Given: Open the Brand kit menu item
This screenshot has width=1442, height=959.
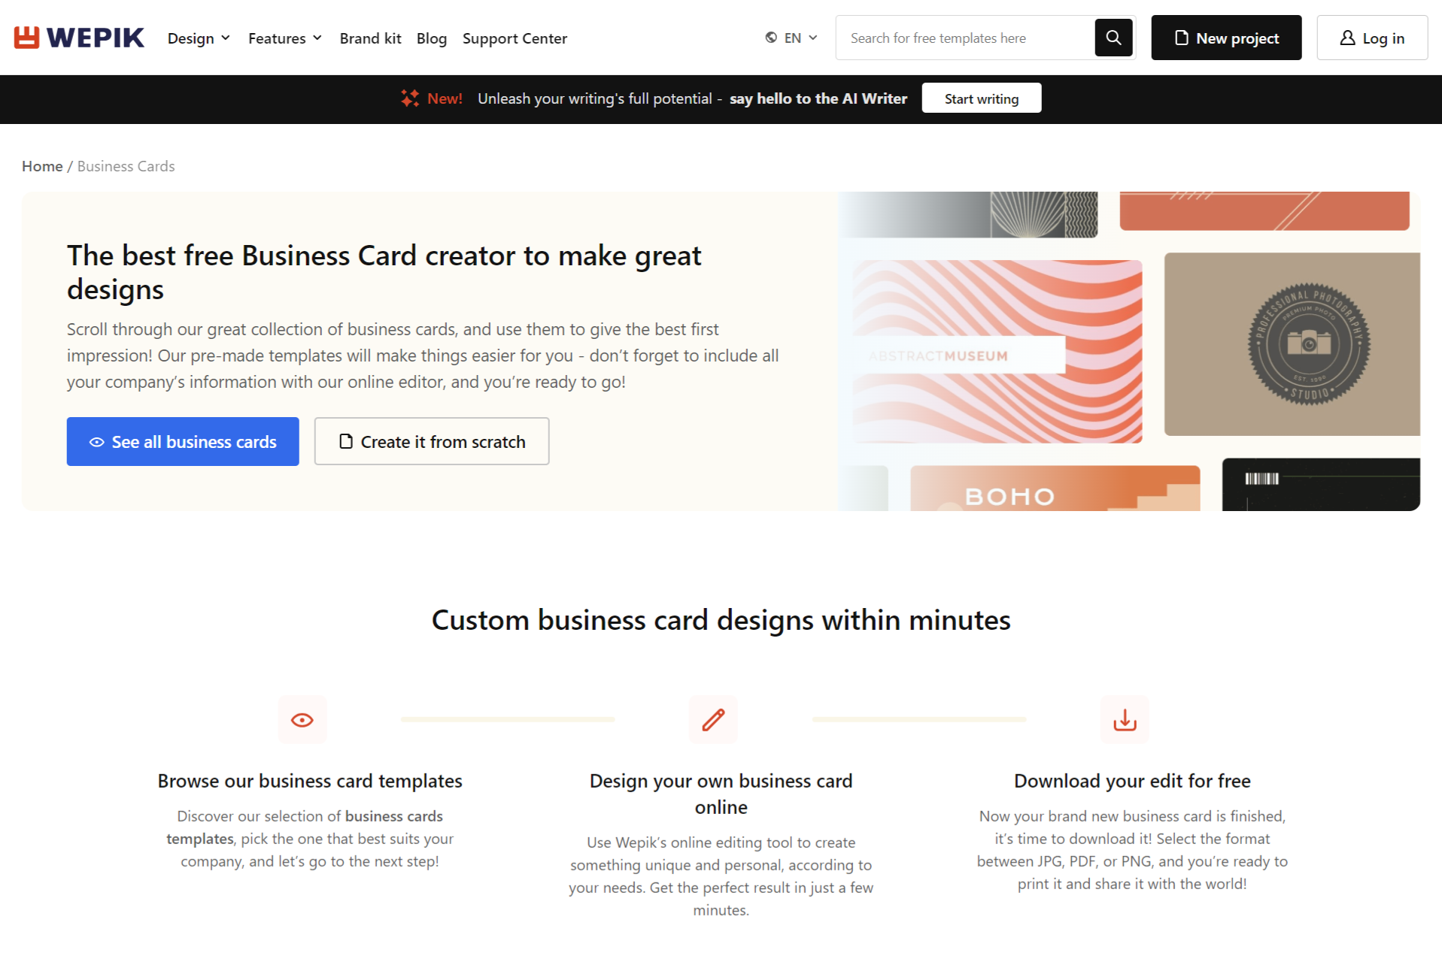Looking at the screenshot, I should pos(370,38).
